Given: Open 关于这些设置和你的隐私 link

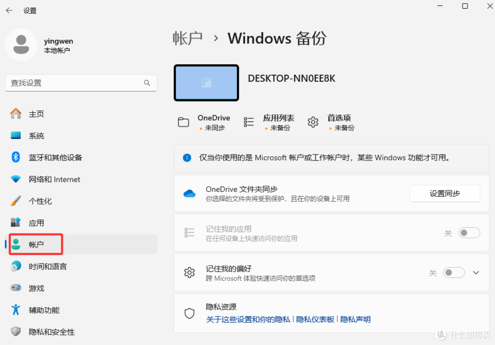Looking at the screenshot, I should point(248,319).
